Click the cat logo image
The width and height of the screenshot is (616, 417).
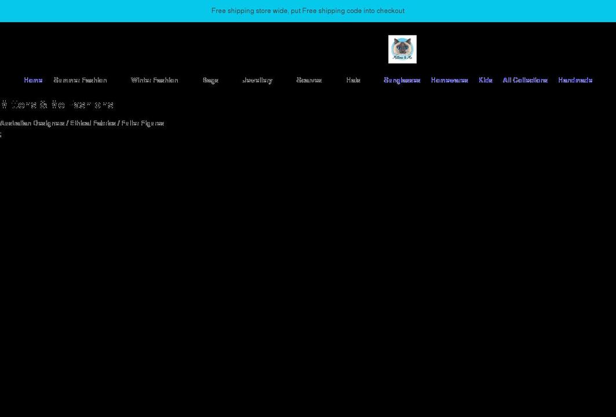click(x=402, y=49)
